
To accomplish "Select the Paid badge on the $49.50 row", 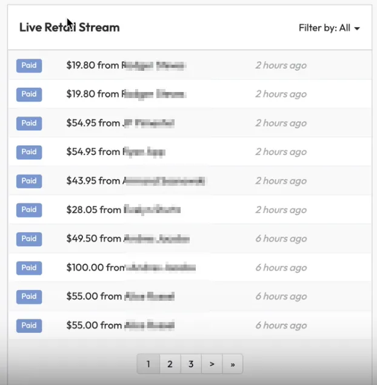I will point(29,239).
